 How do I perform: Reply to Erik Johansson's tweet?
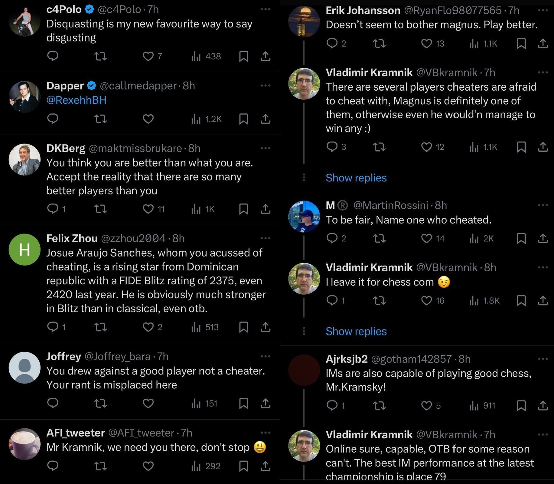pyautogui.click(x=332, y=44)
